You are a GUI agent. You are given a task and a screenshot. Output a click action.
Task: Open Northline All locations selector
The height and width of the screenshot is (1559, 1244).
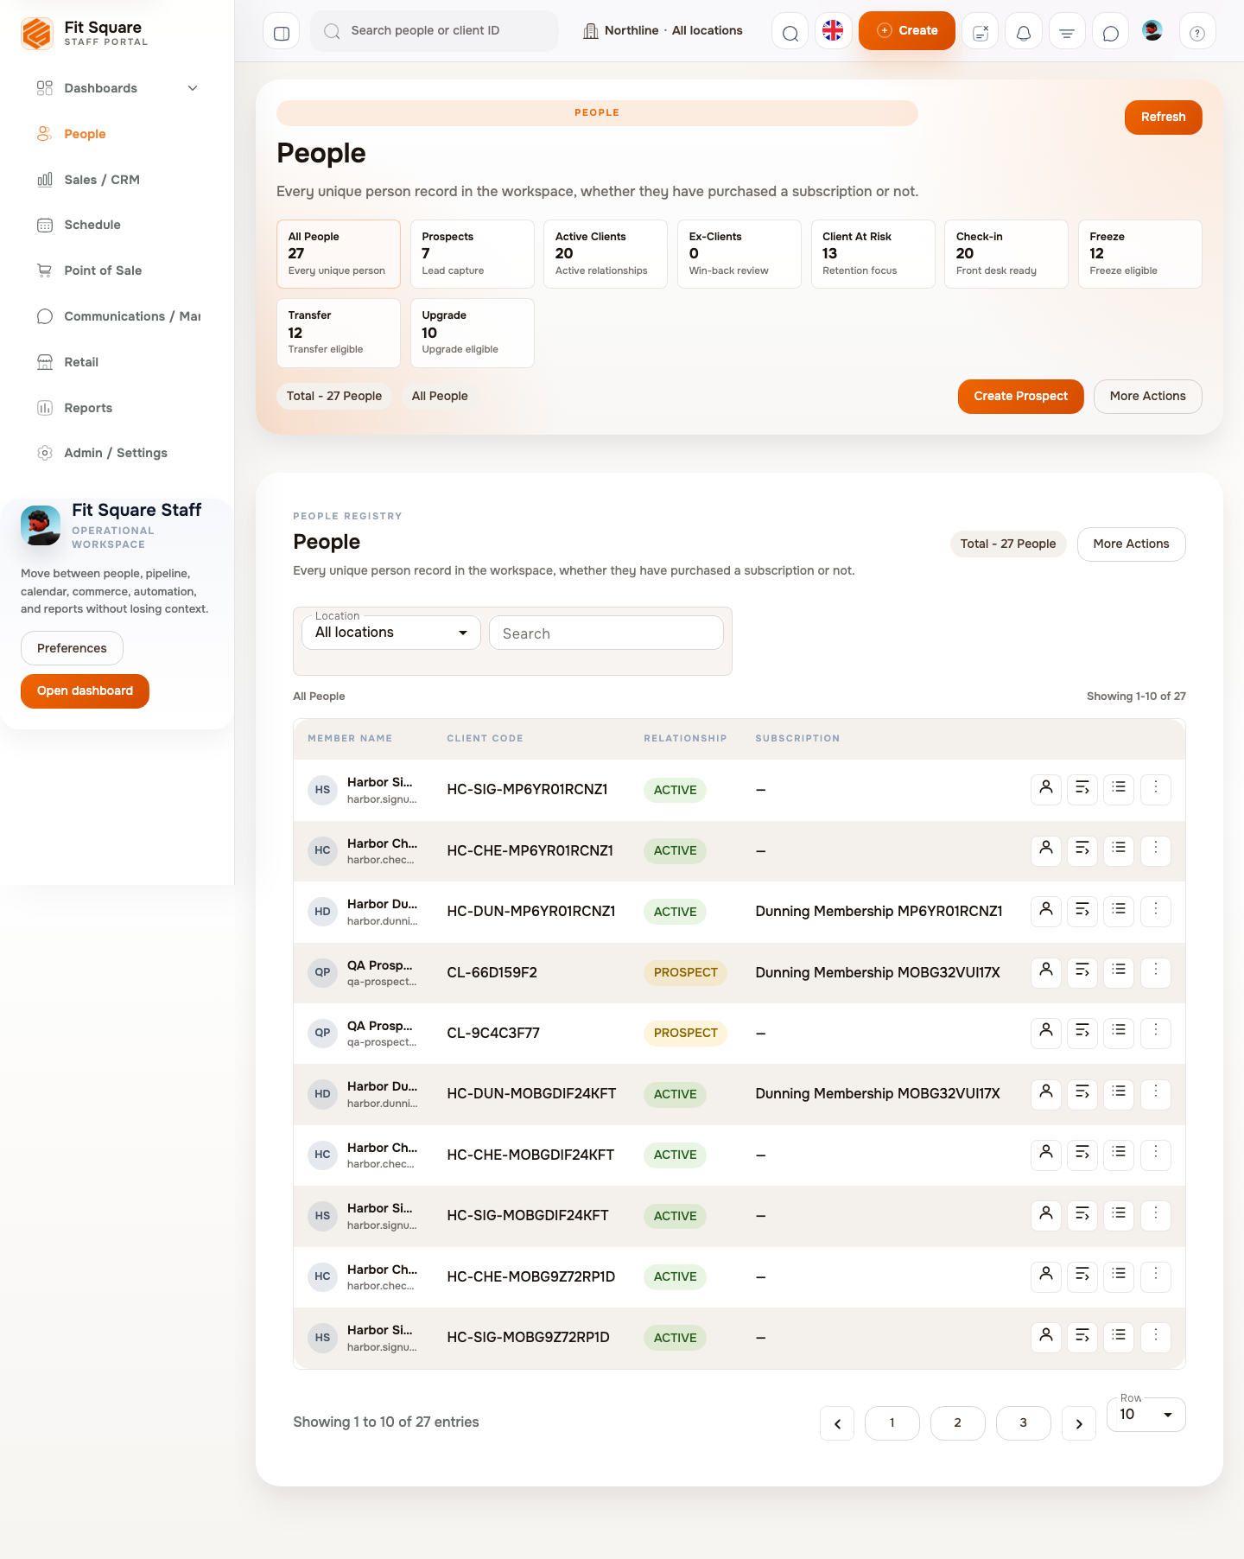click(x=663, y=31)
